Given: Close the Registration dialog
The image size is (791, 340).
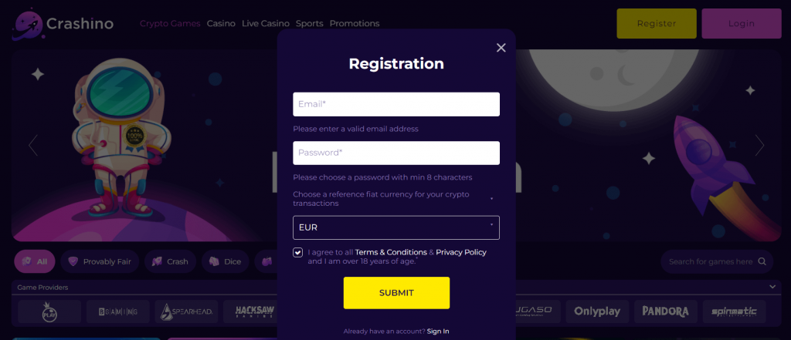Looking at the screenshot, I should click(501, 48).
